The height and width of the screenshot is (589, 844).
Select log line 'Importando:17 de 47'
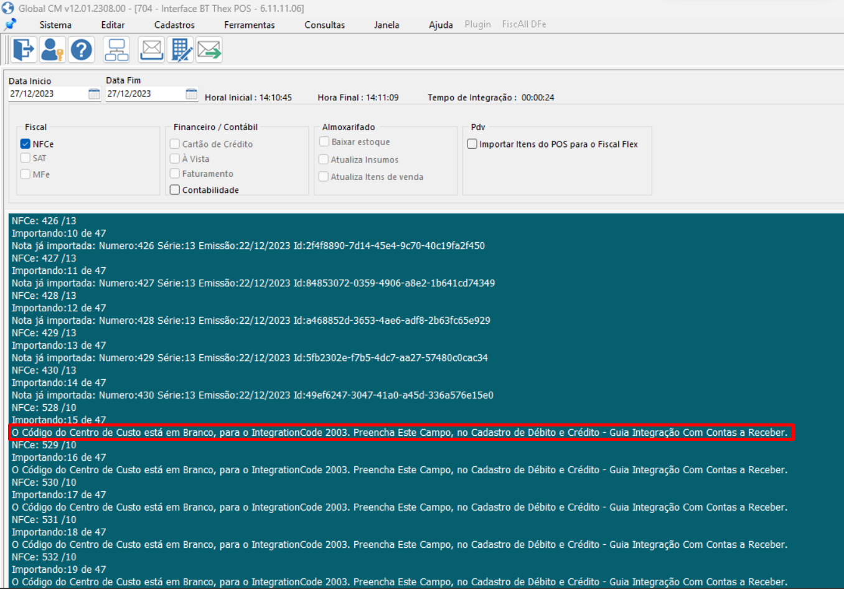pyautogui.click(x=59, y=495)
